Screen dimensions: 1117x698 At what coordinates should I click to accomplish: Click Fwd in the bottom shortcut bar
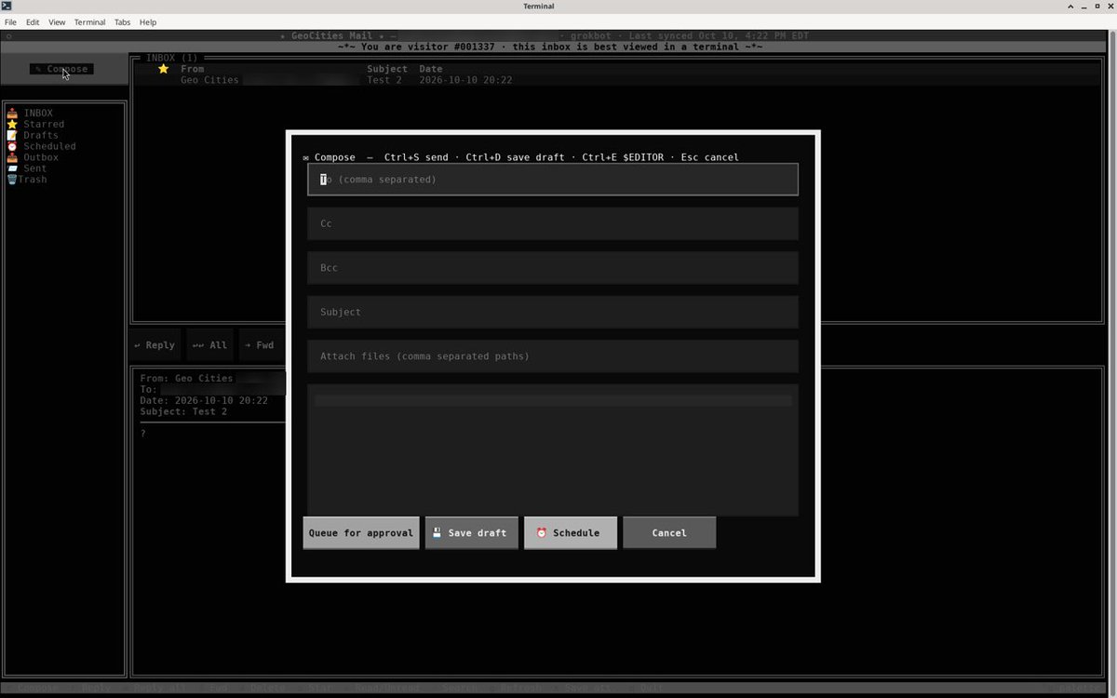(218, 689)
